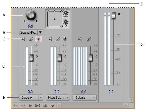This screenshot has height=109, width=145.
Task: Click the master track volume fader handle
Action: 113,16
